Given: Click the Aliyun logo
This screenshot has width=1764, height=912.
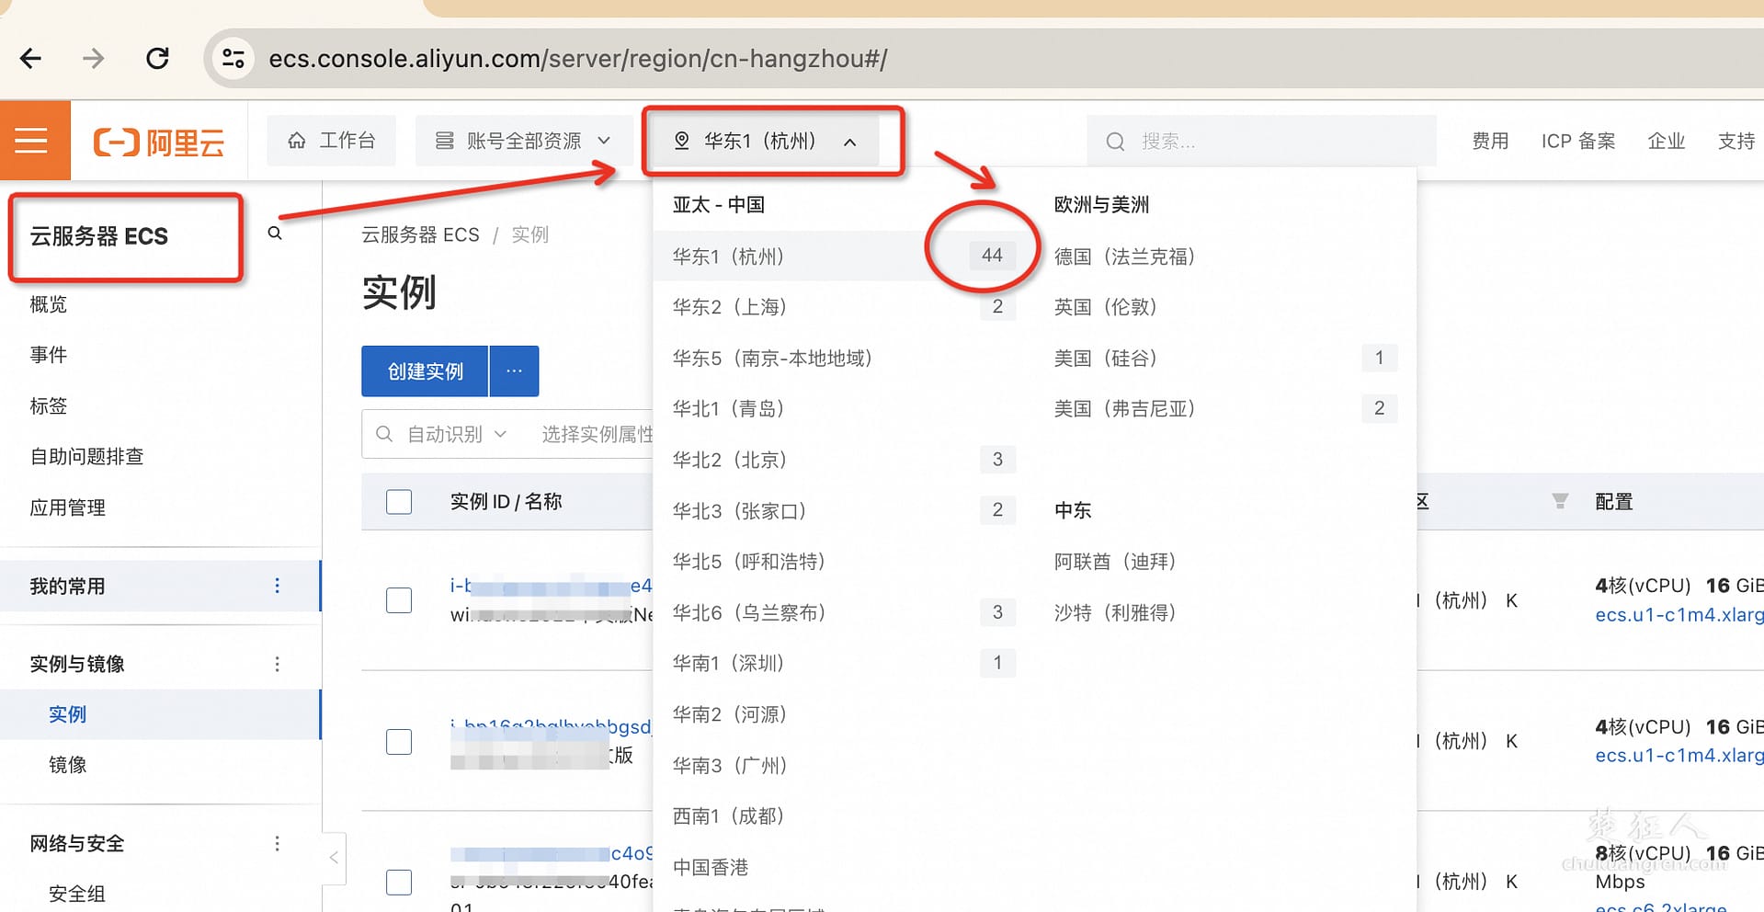Looking at the screenshot, I should click(159, 142).
